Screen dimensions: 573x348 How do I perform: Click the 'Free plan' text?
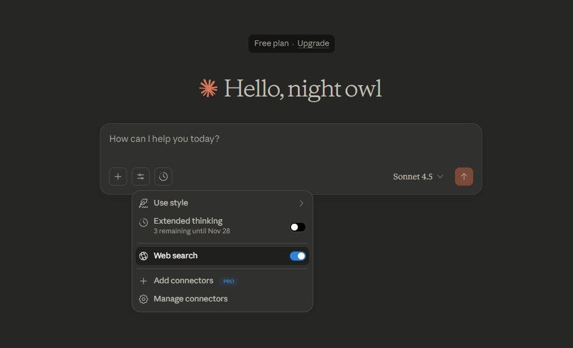click(272, 43)
